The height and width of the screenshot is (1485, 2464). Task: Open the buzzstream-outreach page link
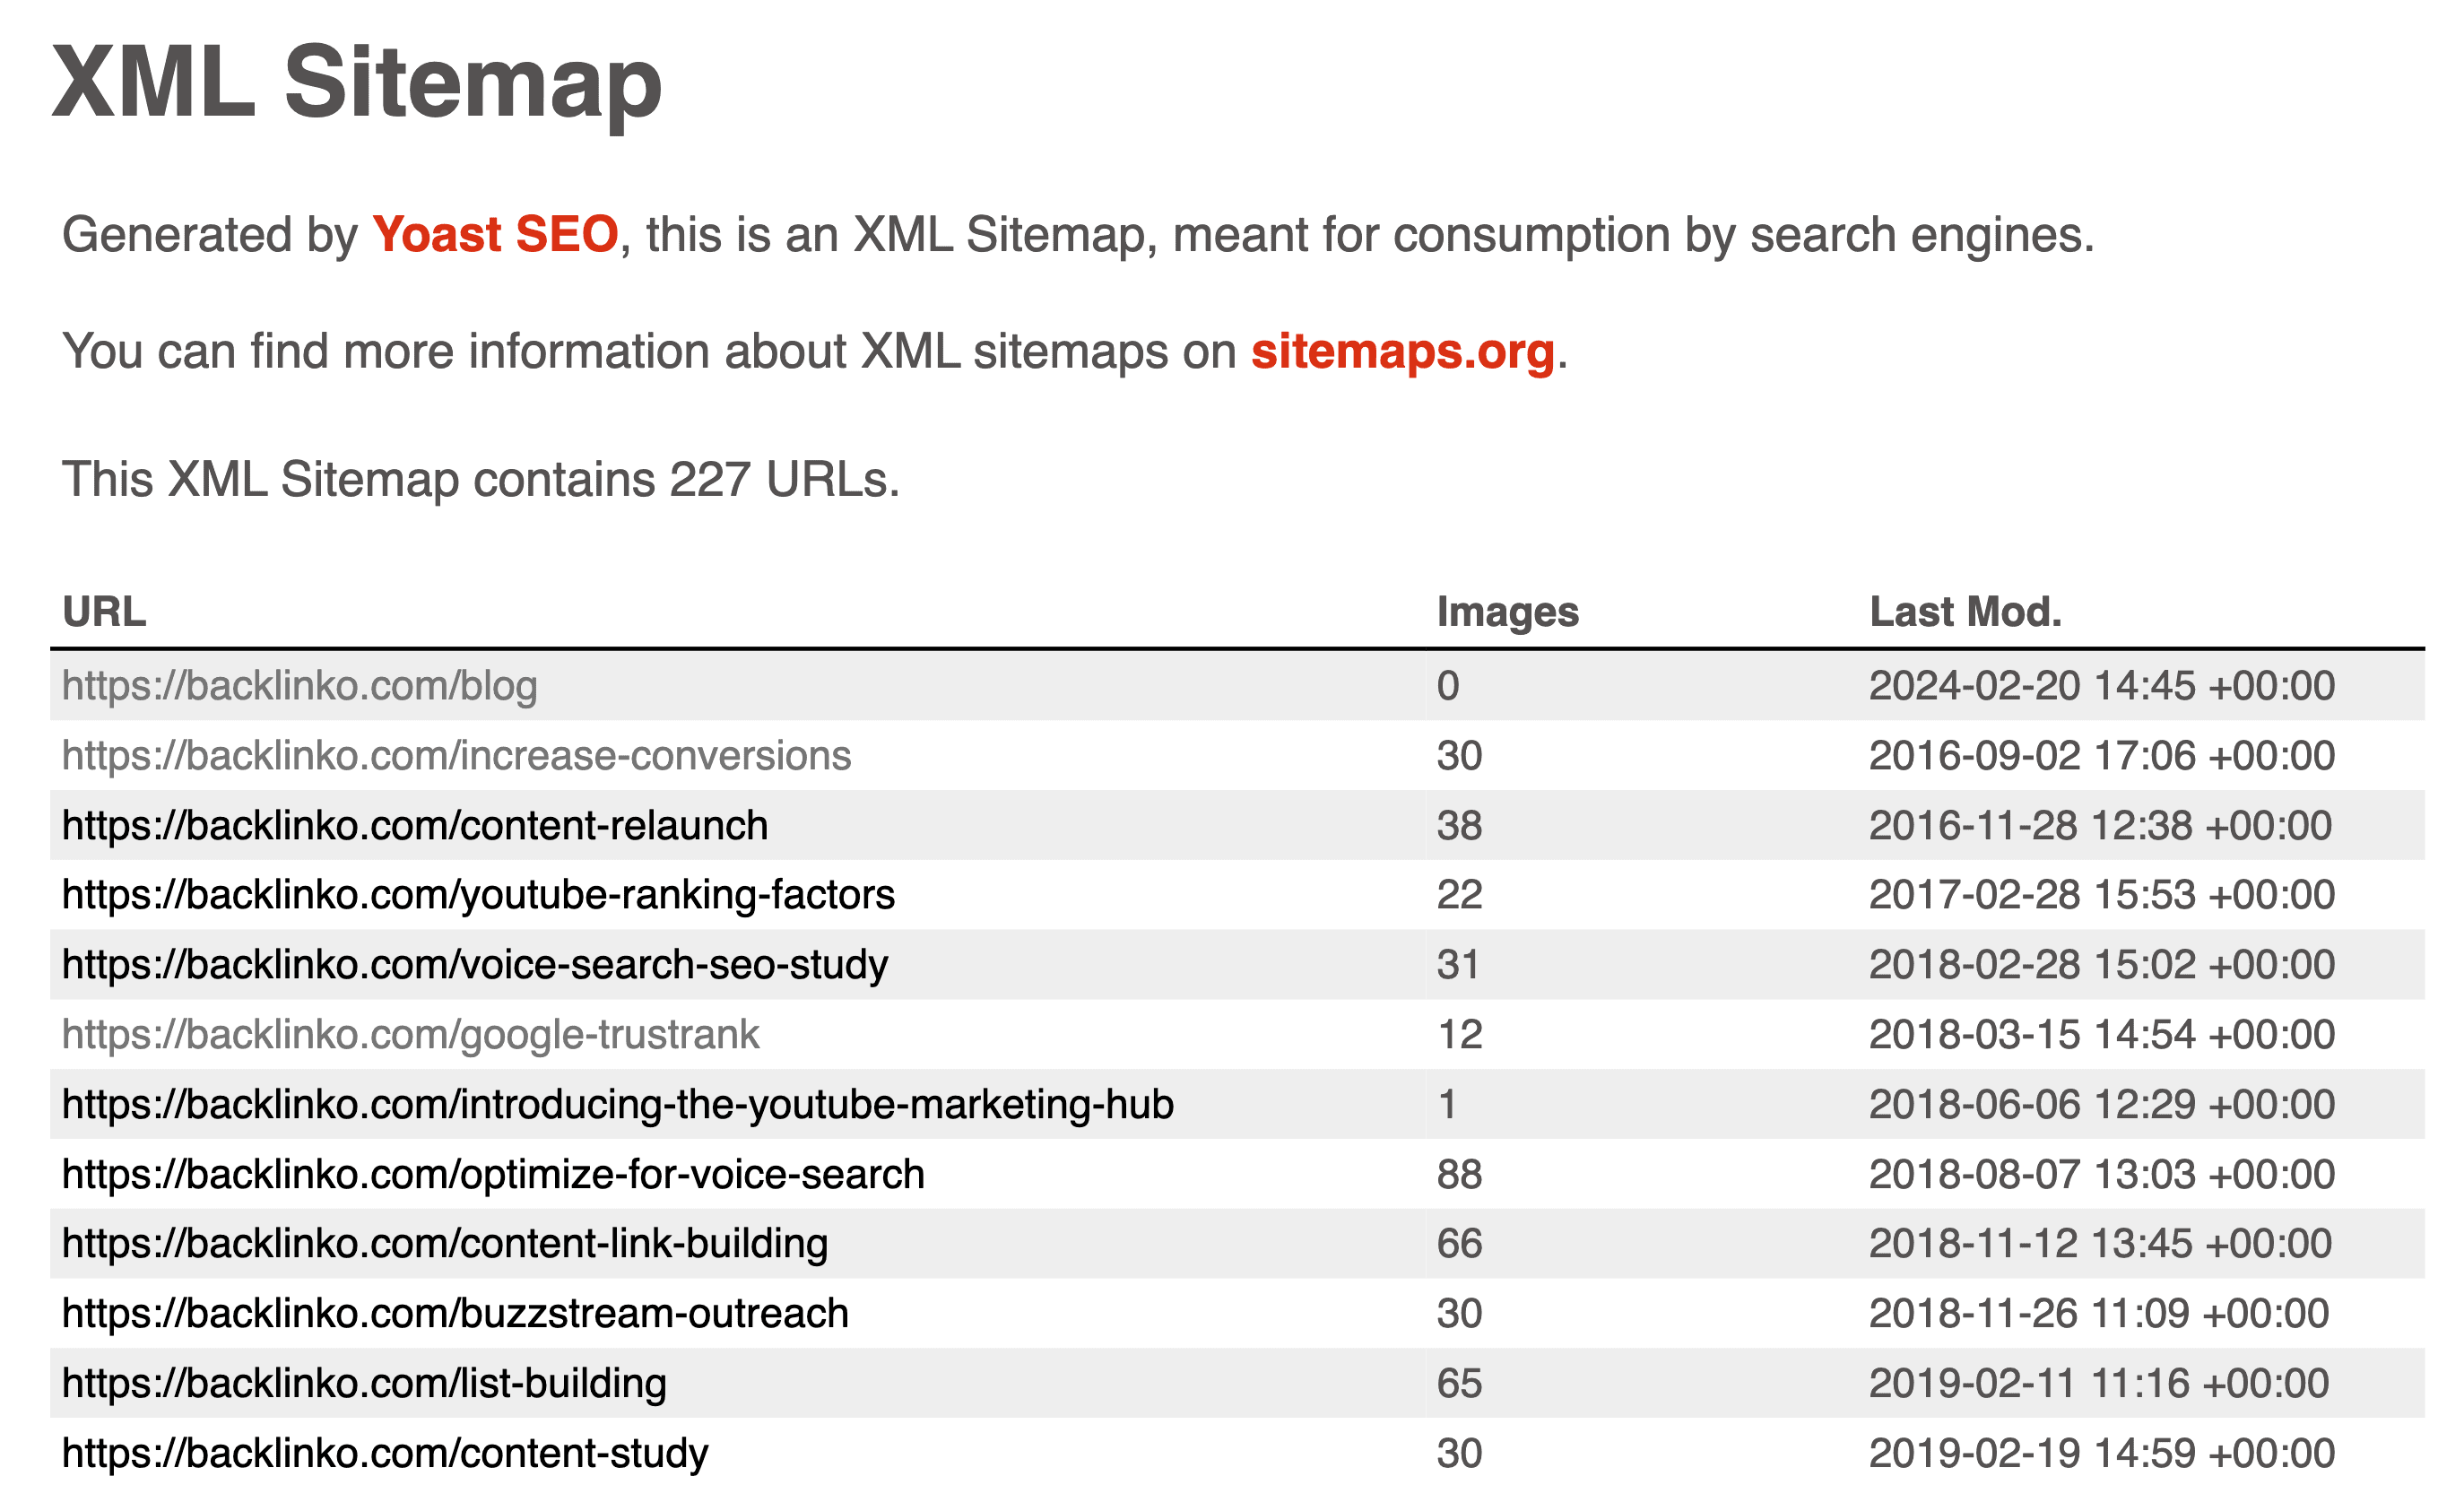(455, 1313)
